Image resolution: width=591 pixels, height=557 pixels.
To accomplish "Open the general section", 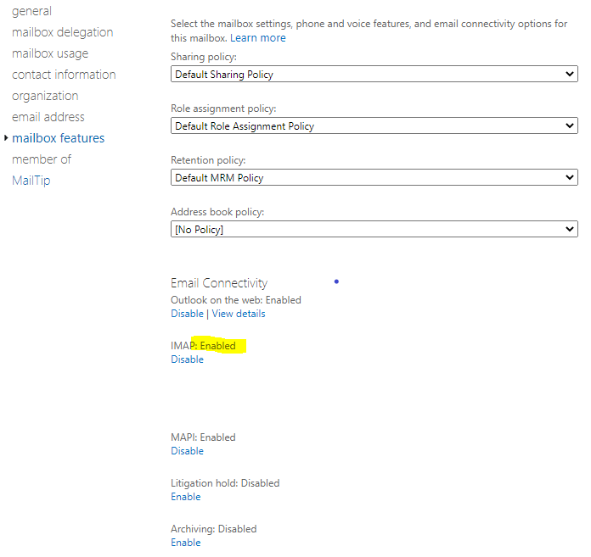I will pos(31,11).
